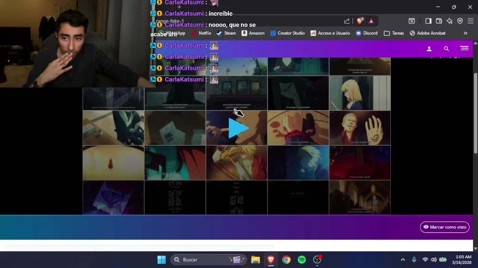478x268 pixels.
Task: Toggle the Brave sidebar panel icon
Action: [428, 21]
